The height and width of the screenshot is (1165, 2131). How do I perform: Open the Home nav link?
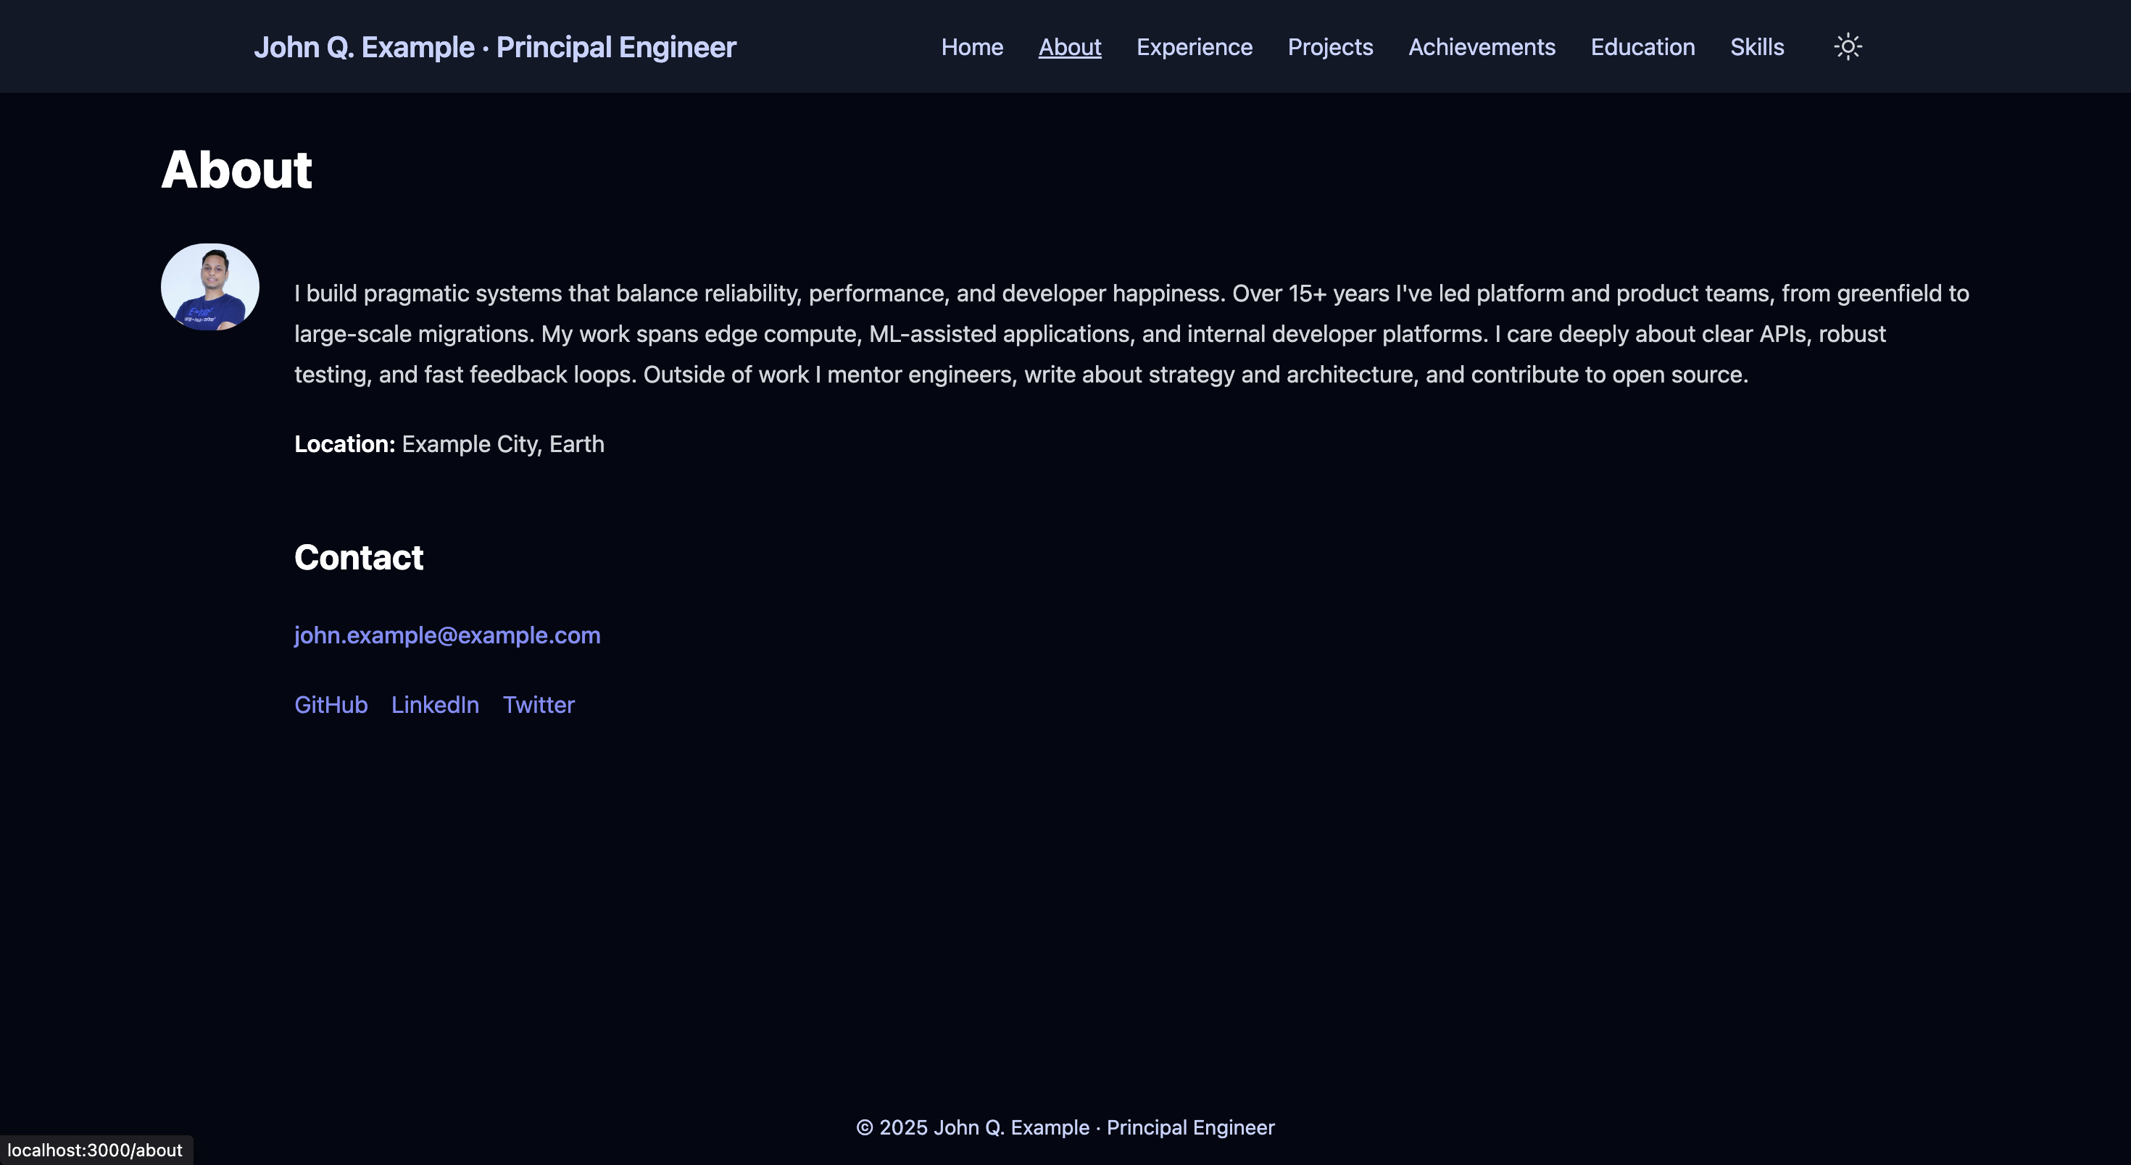[972, 47]
